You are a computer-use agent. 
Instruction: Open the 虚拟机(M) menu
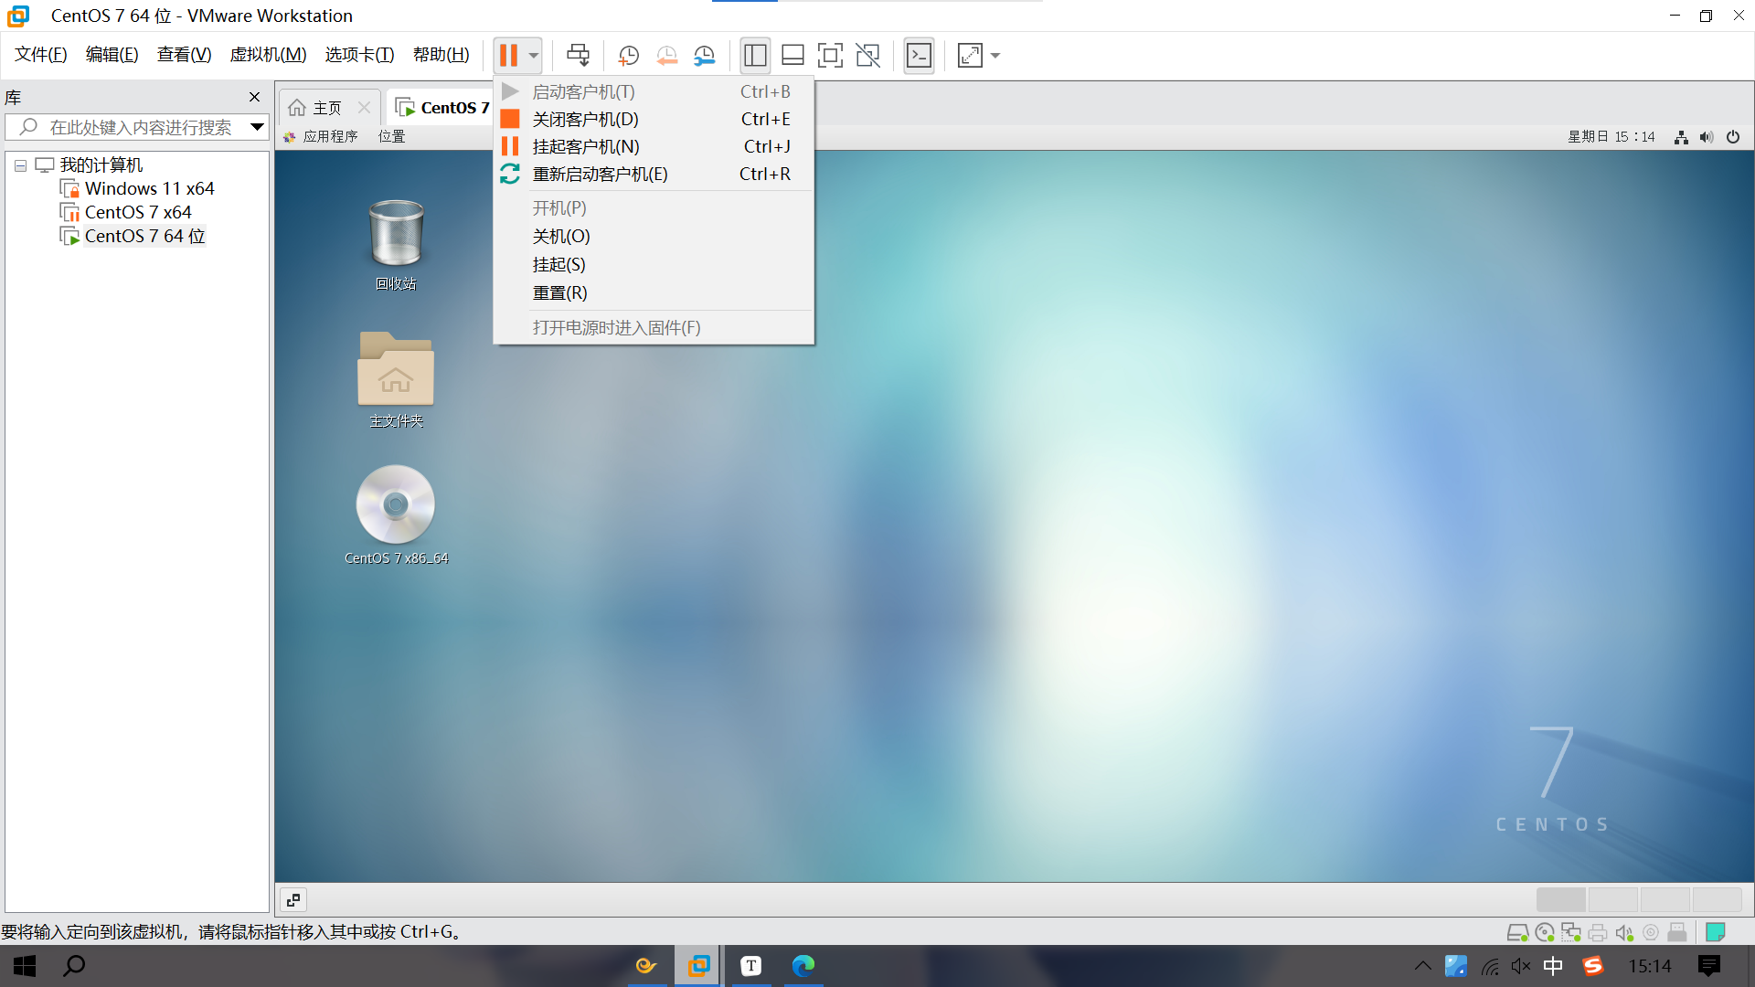pos(268,55)
